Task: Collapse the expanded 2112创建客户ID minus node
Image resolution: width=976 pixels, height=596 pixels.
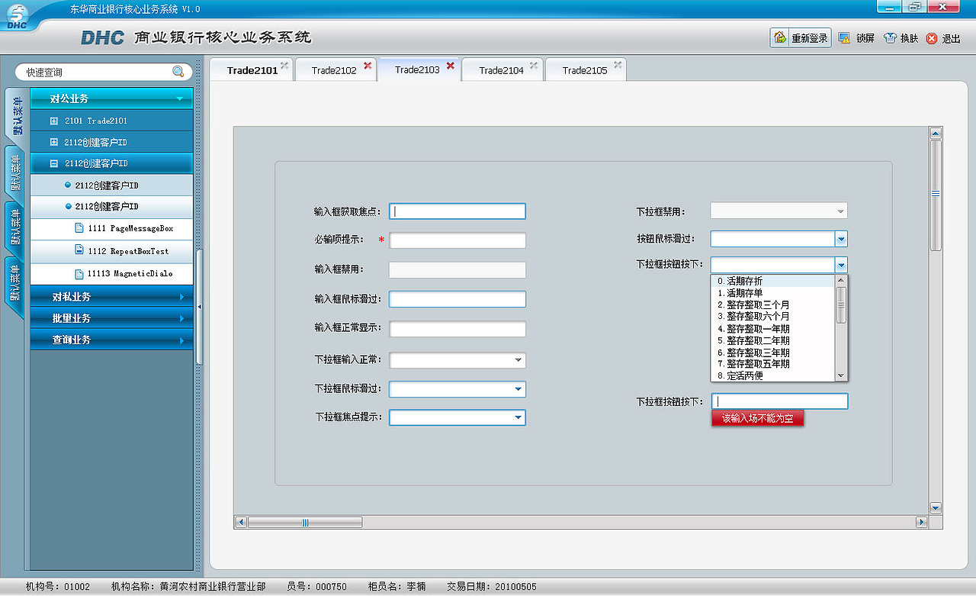Action: click(53, 163)
